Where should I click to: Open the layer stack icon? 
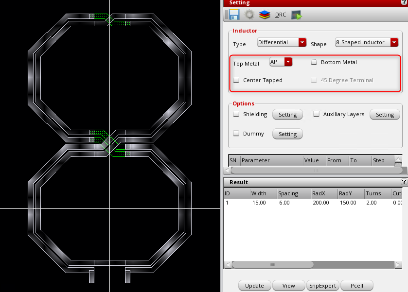(264, 15)
